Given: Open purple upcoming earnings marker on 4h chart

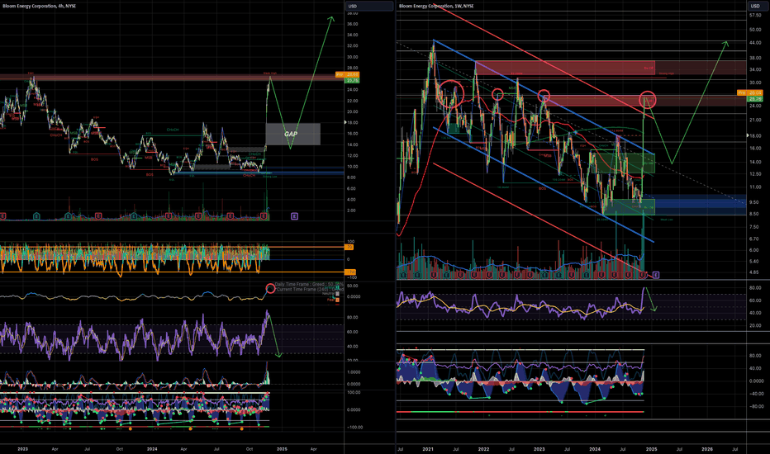Looking at the screenshot, I should coord(294,216).
